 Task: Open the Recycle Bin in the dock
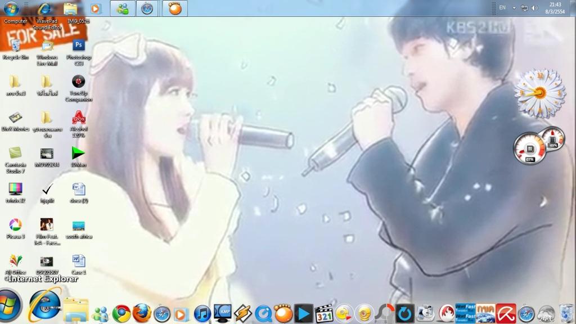(566, 314)
